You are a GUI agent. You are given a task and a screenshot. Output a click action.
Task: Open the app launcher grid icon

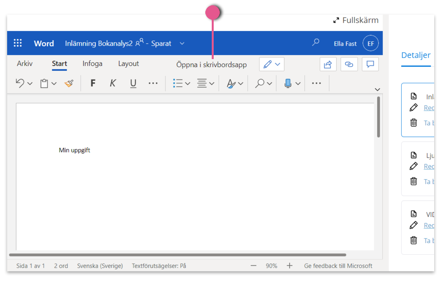click(x=18, y=43)
